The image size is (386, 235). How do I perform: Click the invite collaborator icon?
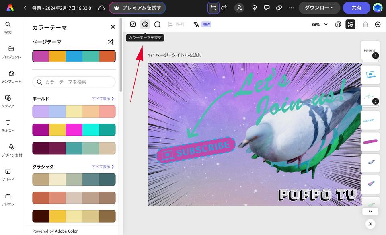click(239, 8)
